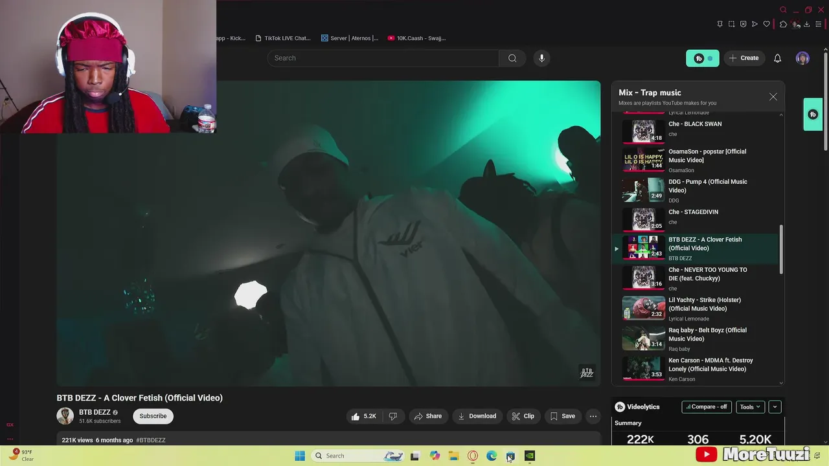Click the video player to pause
The width and height of the screenshot is (829, 466).
click(x=328, y=233)
